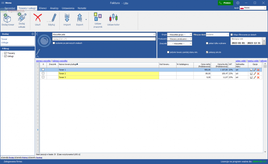The height and width of the screenshot is (164, 268).
Task: Toggle the 'pokazuj ukryte' checkbox
Action: point(207,52)
